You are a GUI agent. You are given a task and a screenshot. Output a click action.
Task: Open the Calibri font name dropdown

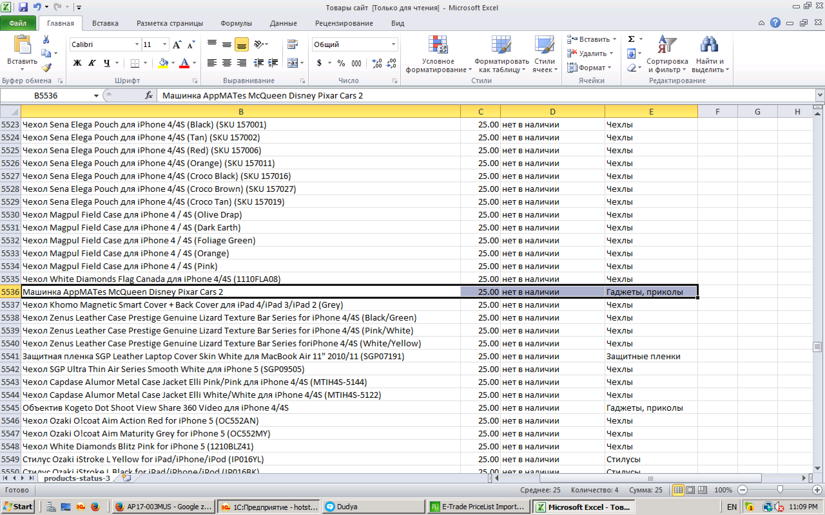pyautogui.click(x=137, y=44)
